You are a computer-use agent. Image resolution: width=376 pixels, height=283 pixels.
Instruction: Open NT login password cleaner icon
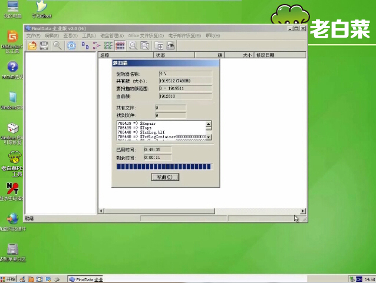point(12,192)
